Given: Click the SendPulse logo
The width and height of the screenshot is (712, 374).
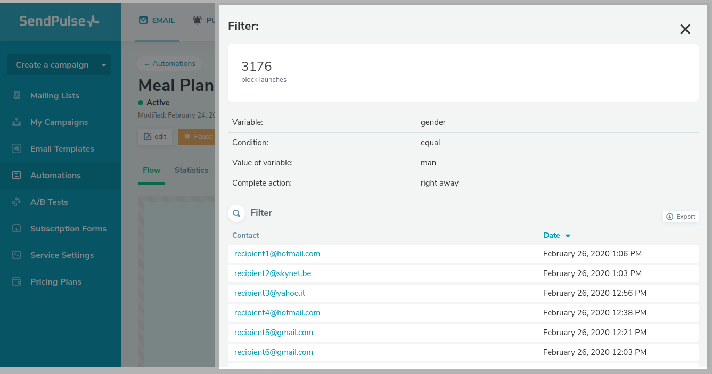Looking at the screenshot, I should pos(59,21).
